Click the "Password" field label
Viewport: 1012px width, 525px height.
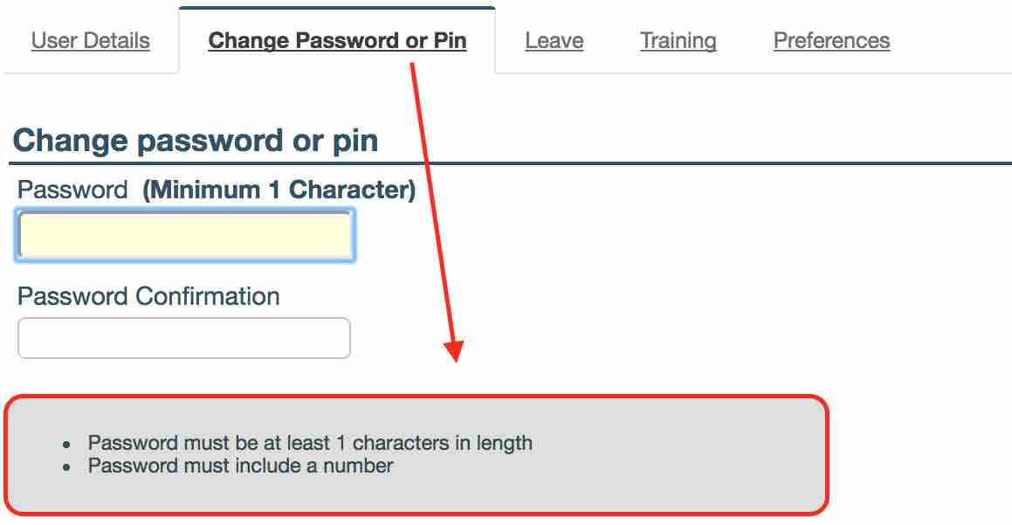click(x=72, y=190)
